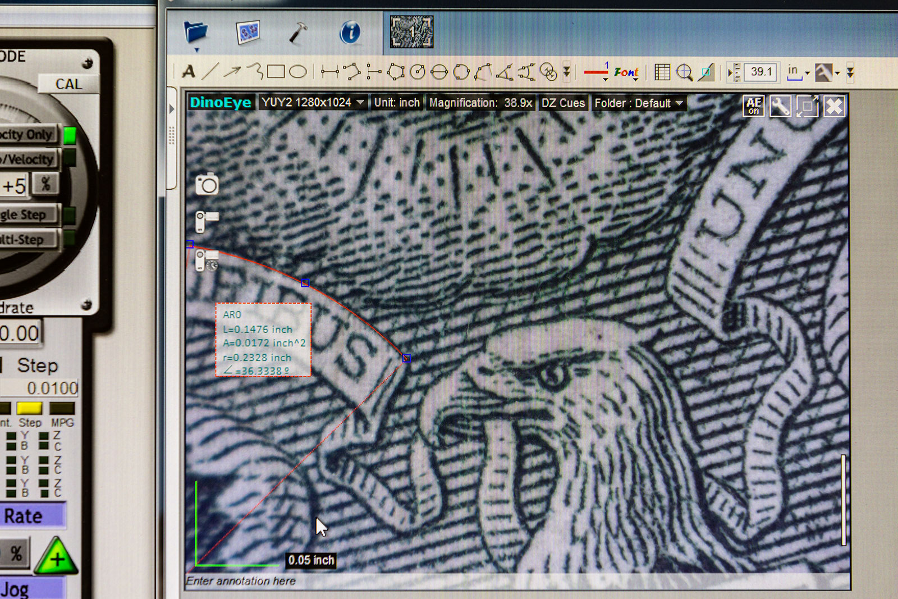Image resolution: width=898 pixels, height=599 pixels.
Task: Select the polygon measurement tool
Action: coord(396,71)
